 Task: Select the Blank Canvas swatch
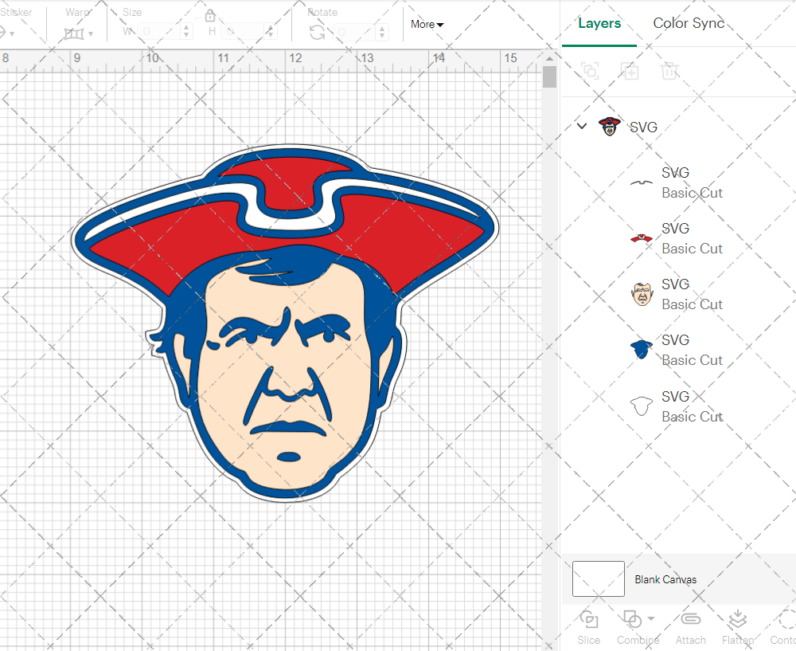[598, 578]
